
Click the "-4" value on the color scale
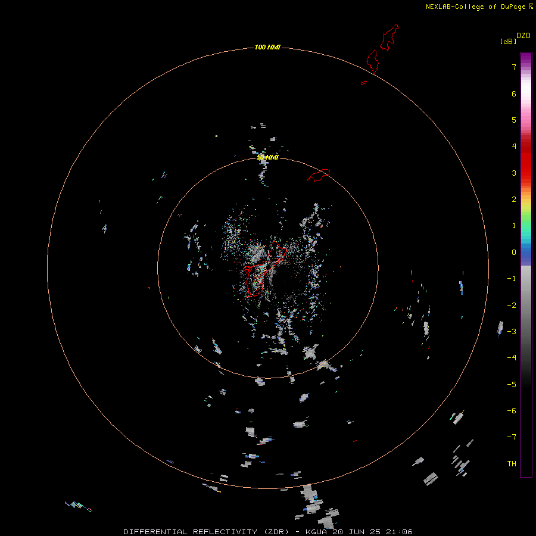pos(512,358)
